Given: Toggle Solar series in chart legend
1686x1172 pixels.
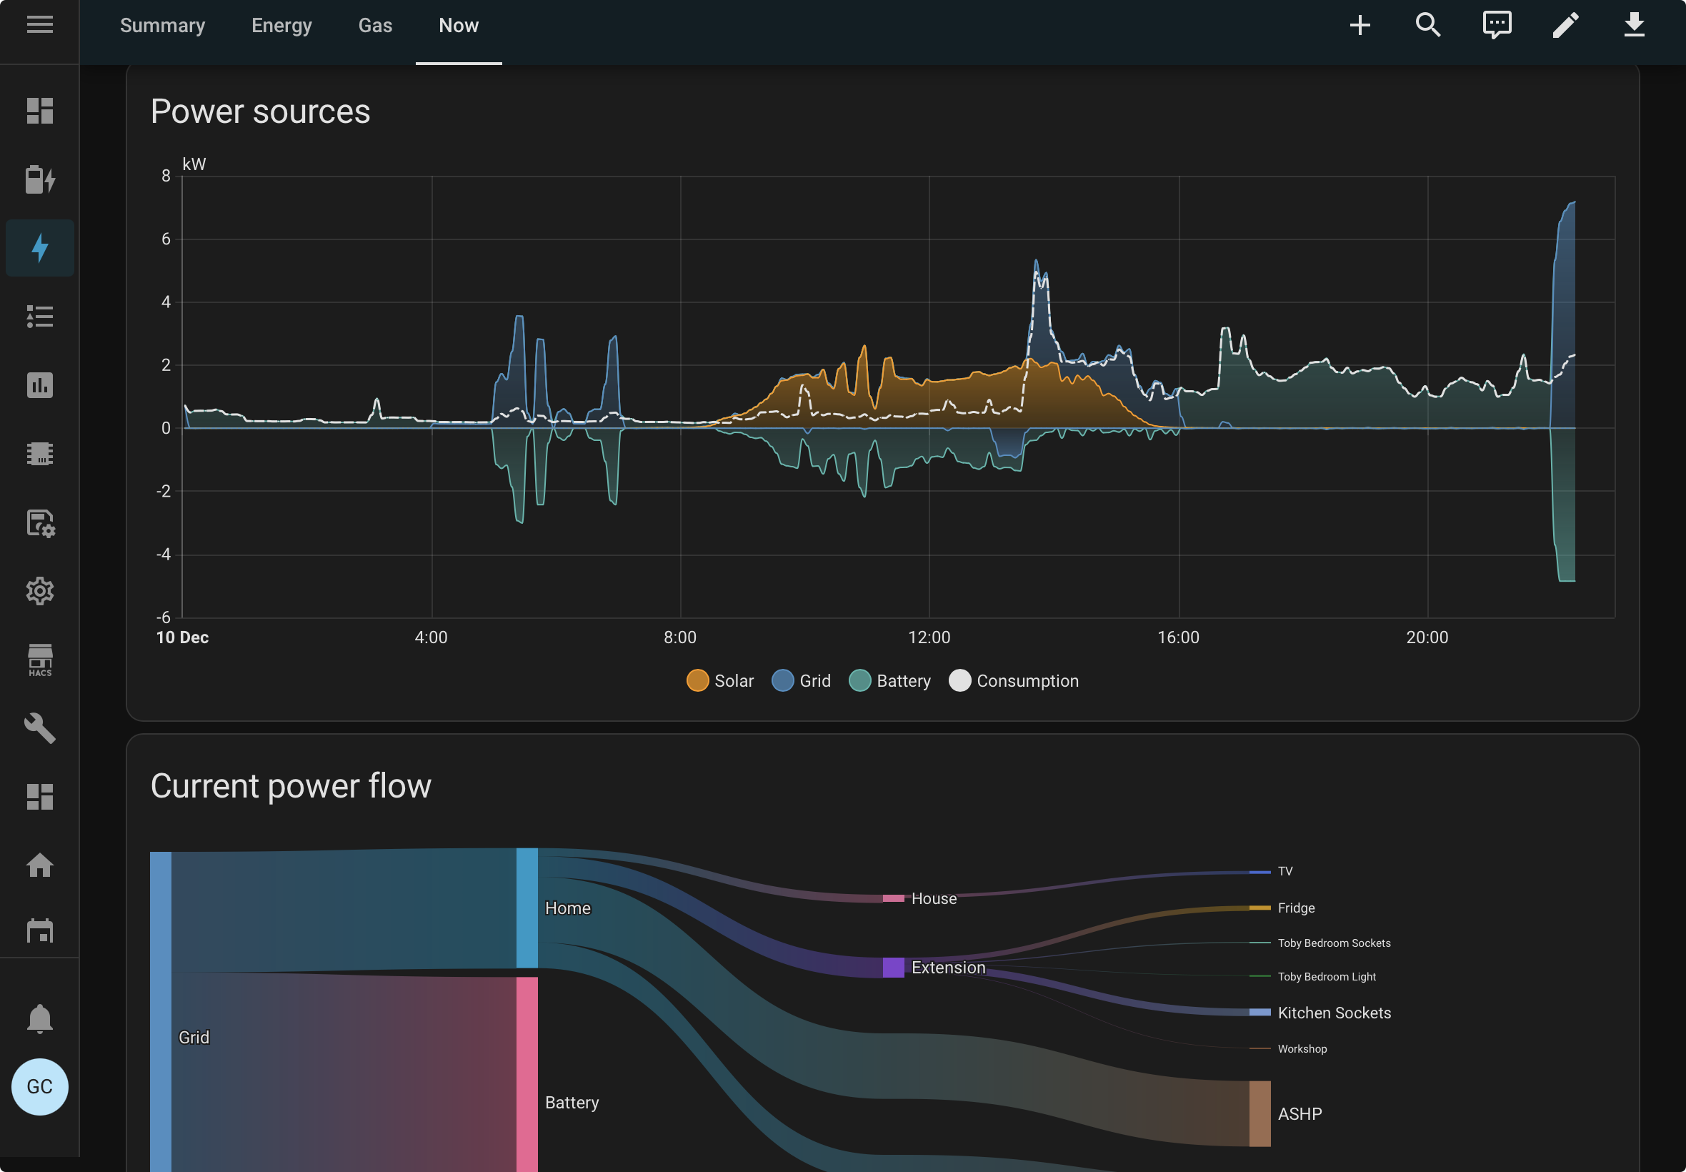Looking at the screenshot, I should 720,681.
